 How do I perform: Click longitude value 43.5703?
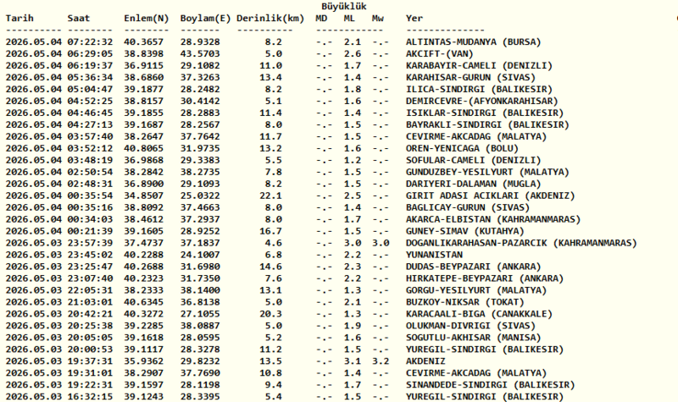click(200, 54)
